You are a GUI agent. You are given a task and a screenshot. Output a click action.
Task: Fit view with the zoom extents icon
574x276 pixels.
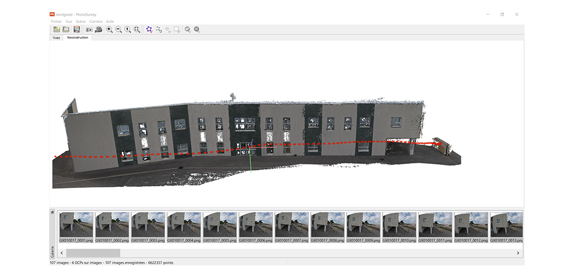click(137, 30)
